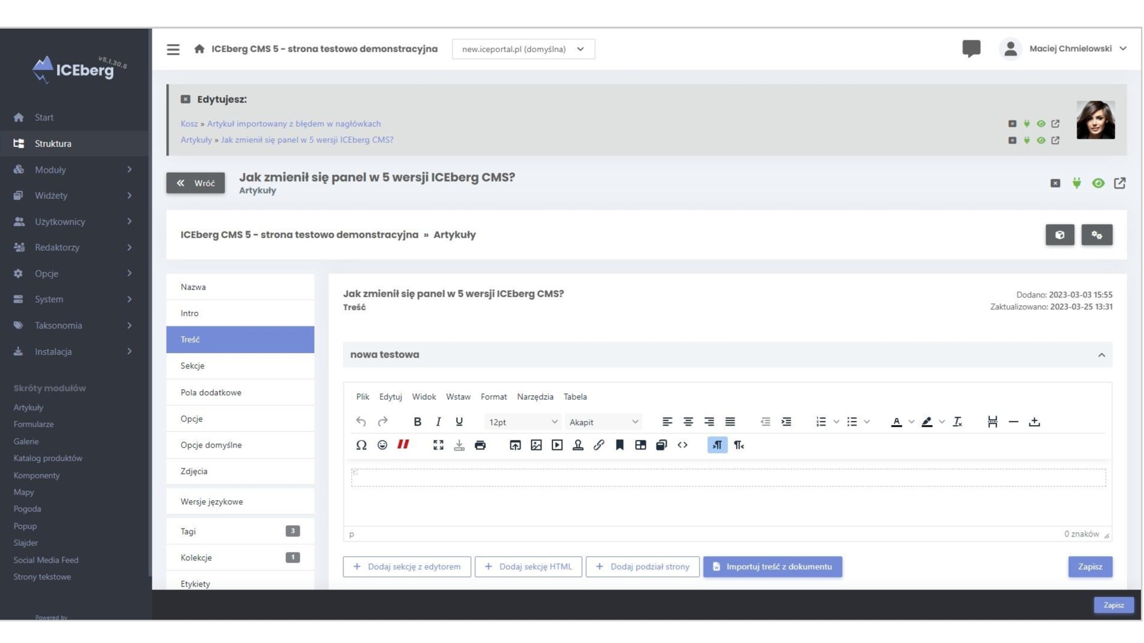Image resolution: width=1144 pixels, height=643 pixels.
Task: Click Importuj treść z dokumentu button
Action: click(x=773, y=566)
